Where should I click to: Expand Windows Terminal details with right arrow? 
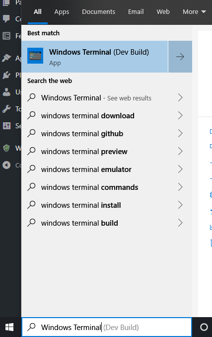(180, 57)
